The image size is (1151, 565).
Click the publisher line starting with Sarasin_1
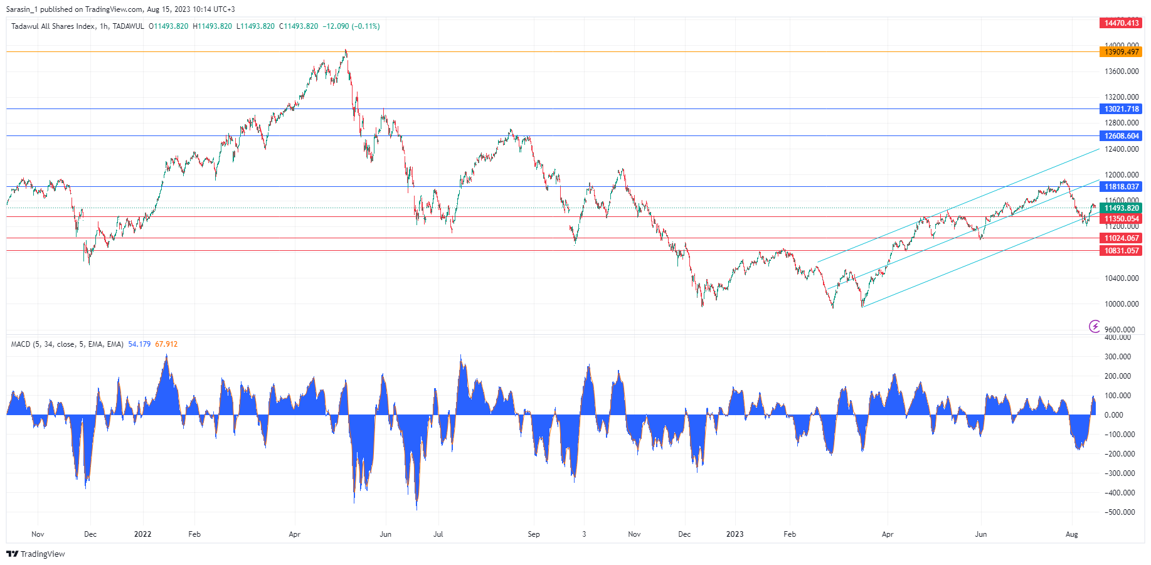pyautogui.click(x=121, y=9)
